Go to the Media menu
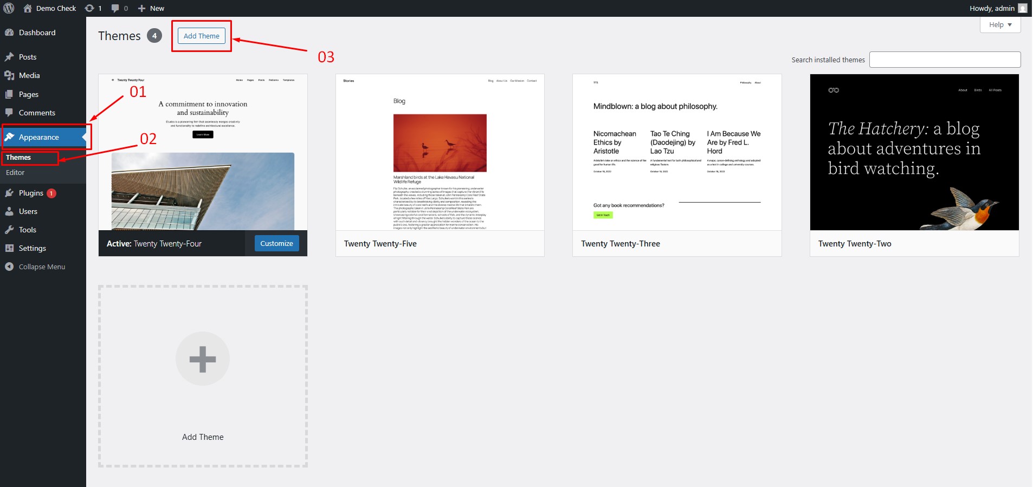This screenshot has width=1033, height=487. coord(29,76)
